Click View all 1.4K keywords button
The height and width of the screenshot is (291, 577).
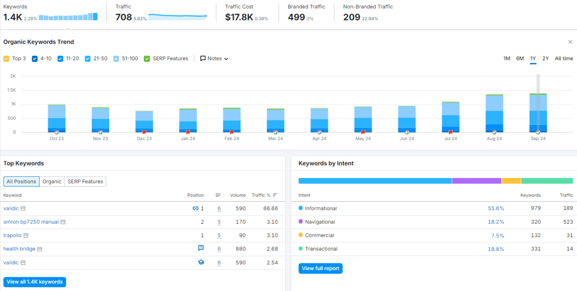(35, 282)
